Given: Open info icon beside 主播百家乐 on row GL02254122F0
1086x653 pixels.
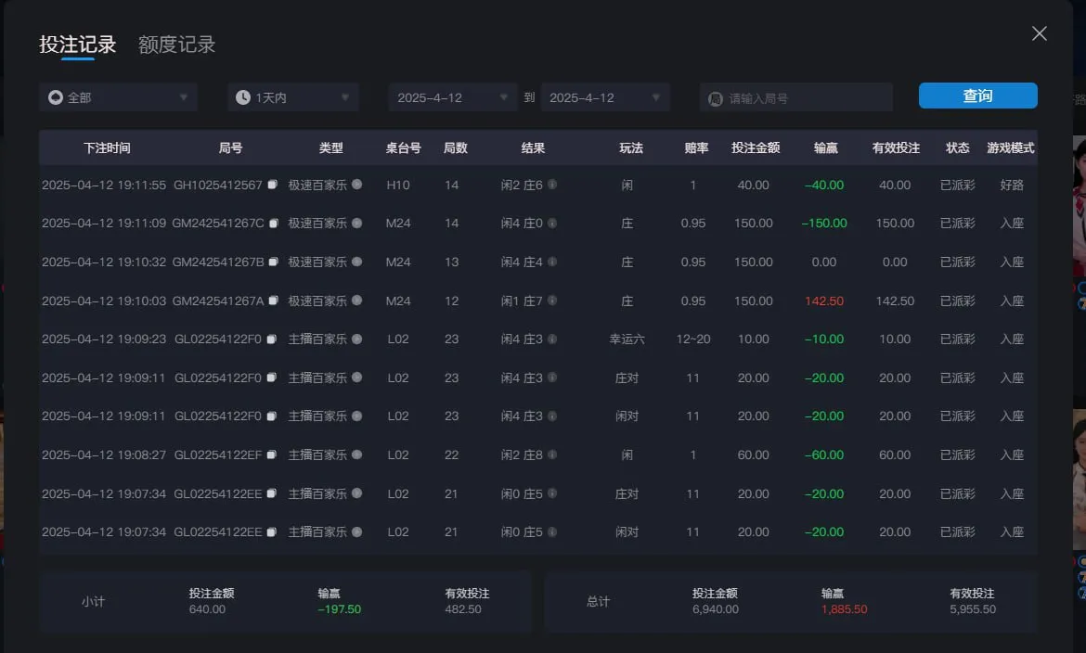Looking at the screenshot, I should (x=360, y=339).
